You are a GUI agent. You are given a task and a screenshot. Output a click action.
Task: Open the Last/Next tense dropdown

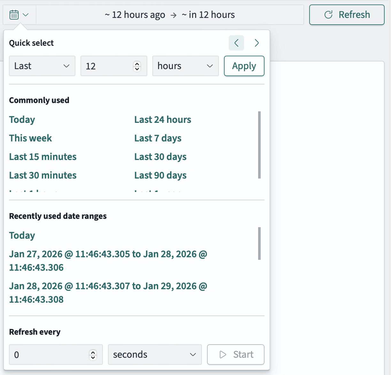pyautogui.click(x=42, y=66)
